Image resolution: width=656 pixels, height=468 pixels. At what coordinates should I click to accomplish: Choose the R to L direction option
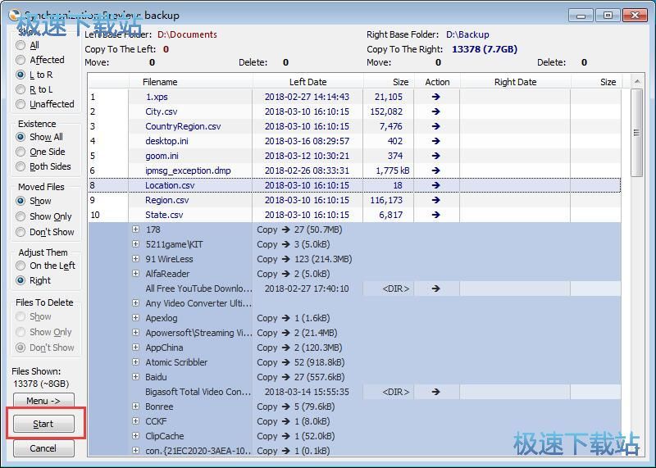point(21,89)
